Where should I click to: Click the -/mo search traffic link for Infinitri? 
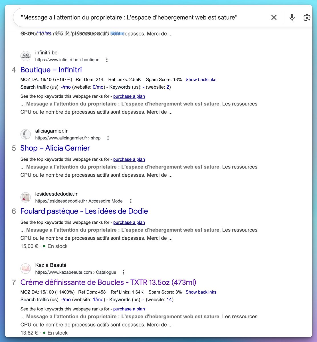(x=66, y=87)
